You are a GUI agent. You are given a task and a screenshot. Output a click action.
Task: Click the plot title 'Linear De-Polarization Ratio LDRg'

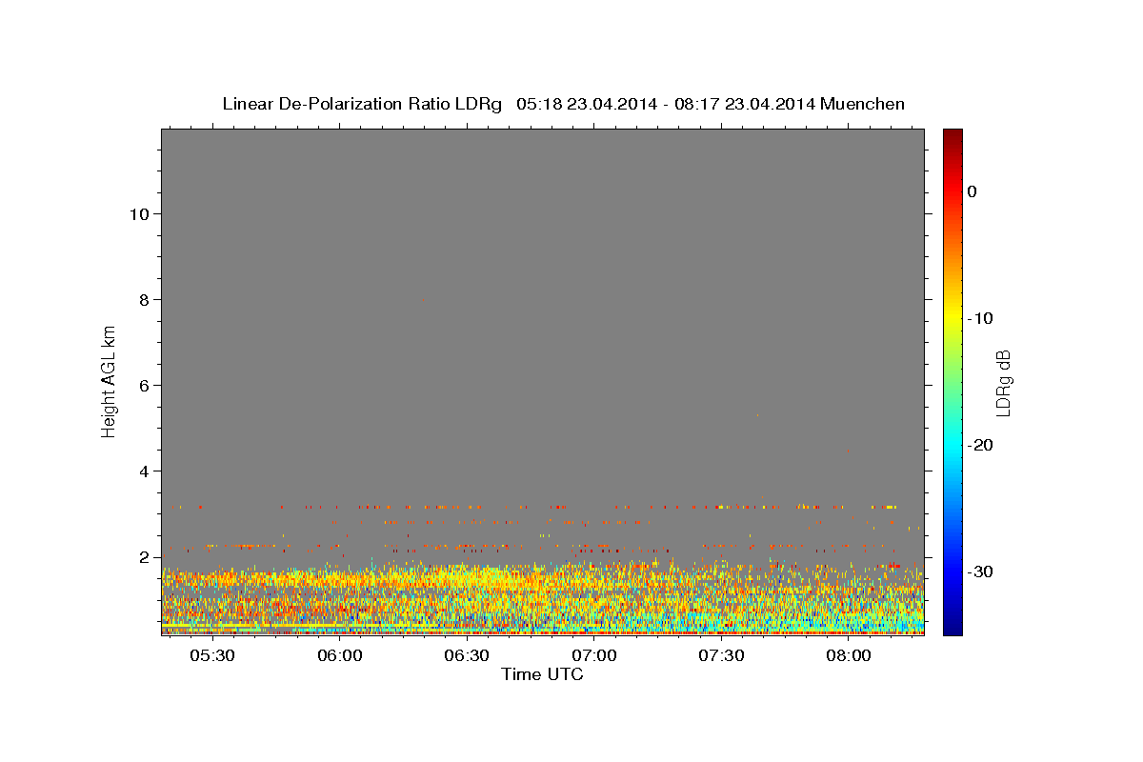point(362,104)
